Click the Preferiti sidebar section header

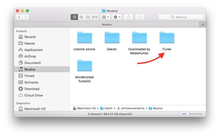pyautogui.click(x=21, y=31)
